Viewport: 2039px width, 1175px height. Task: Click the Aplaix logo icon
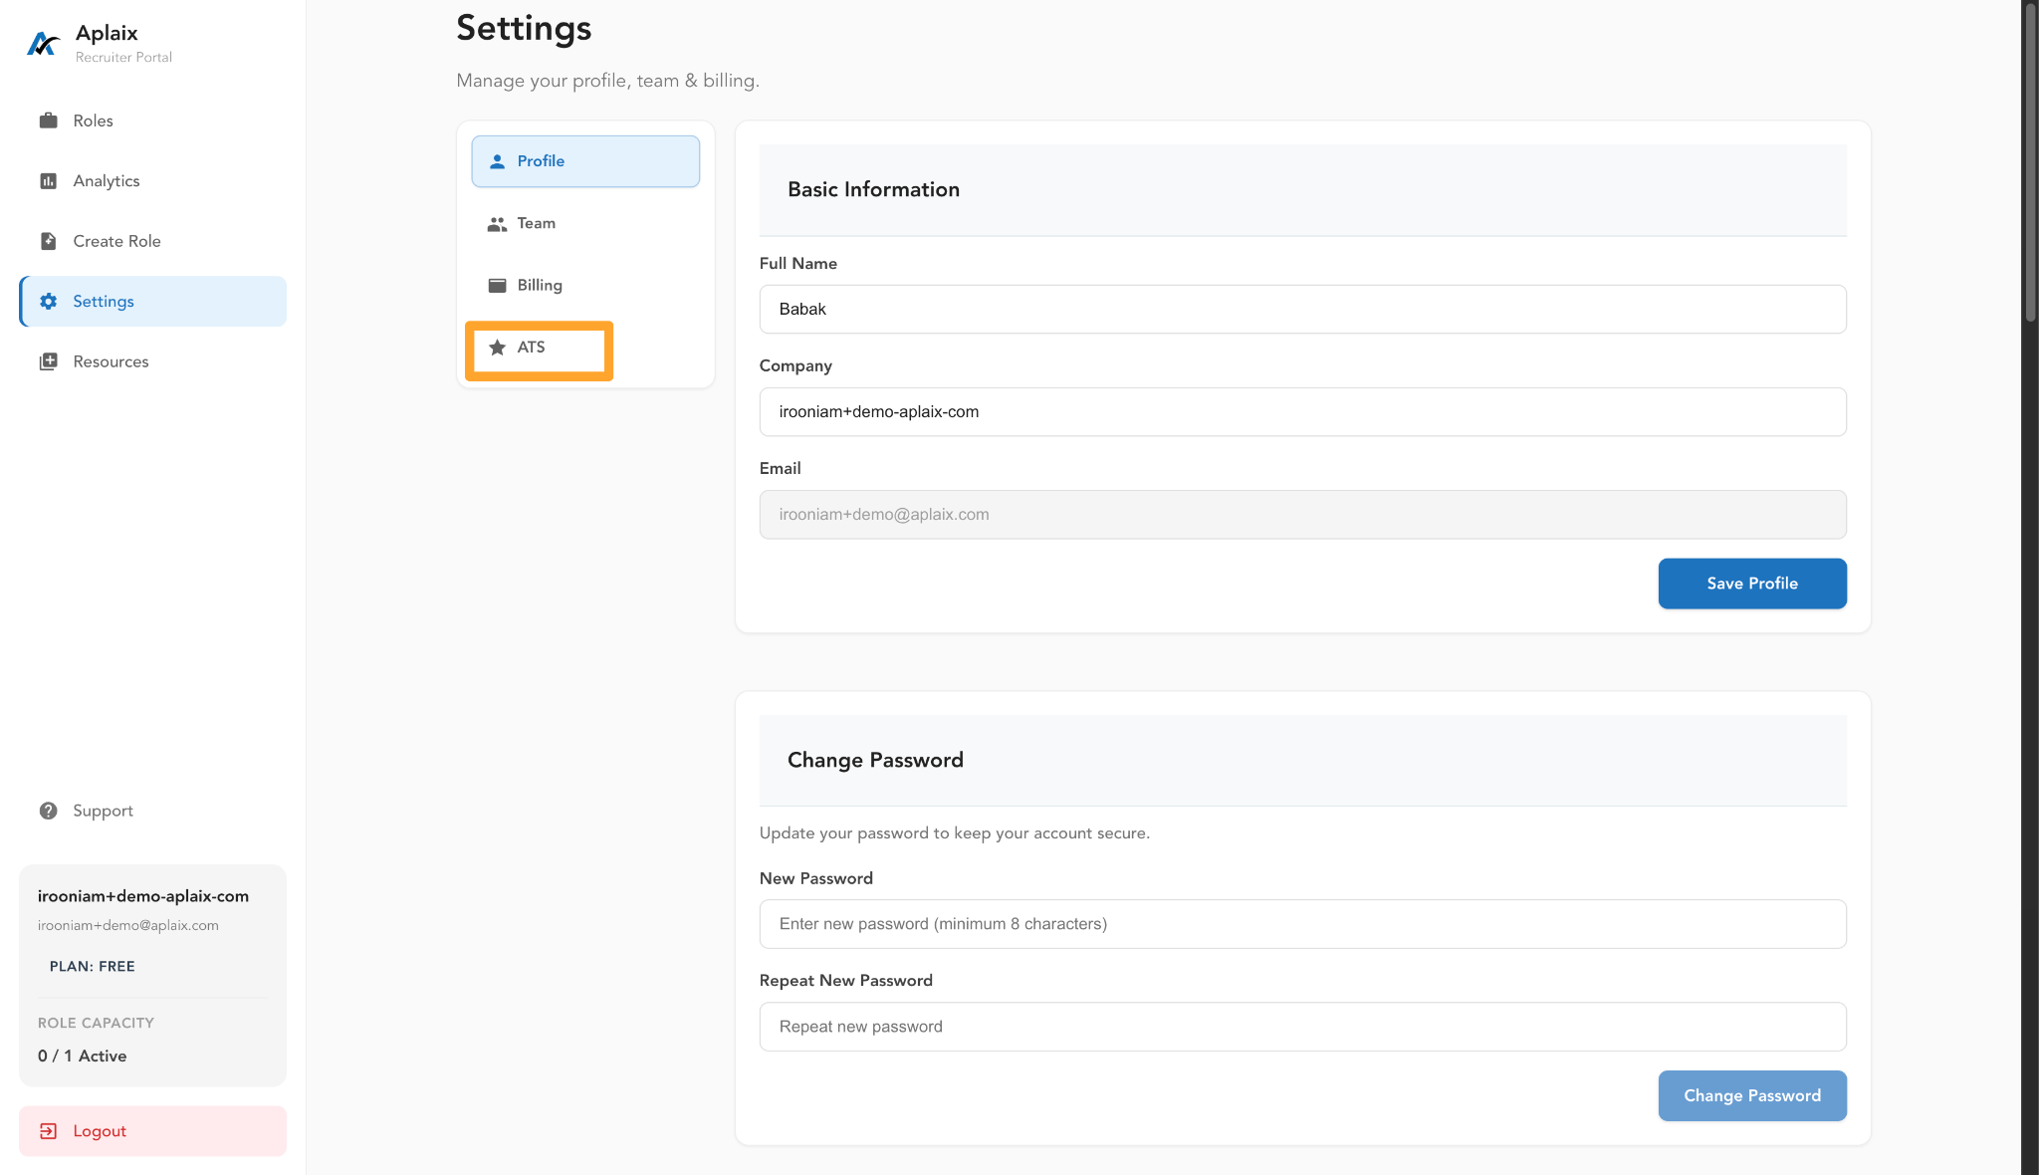43,43
